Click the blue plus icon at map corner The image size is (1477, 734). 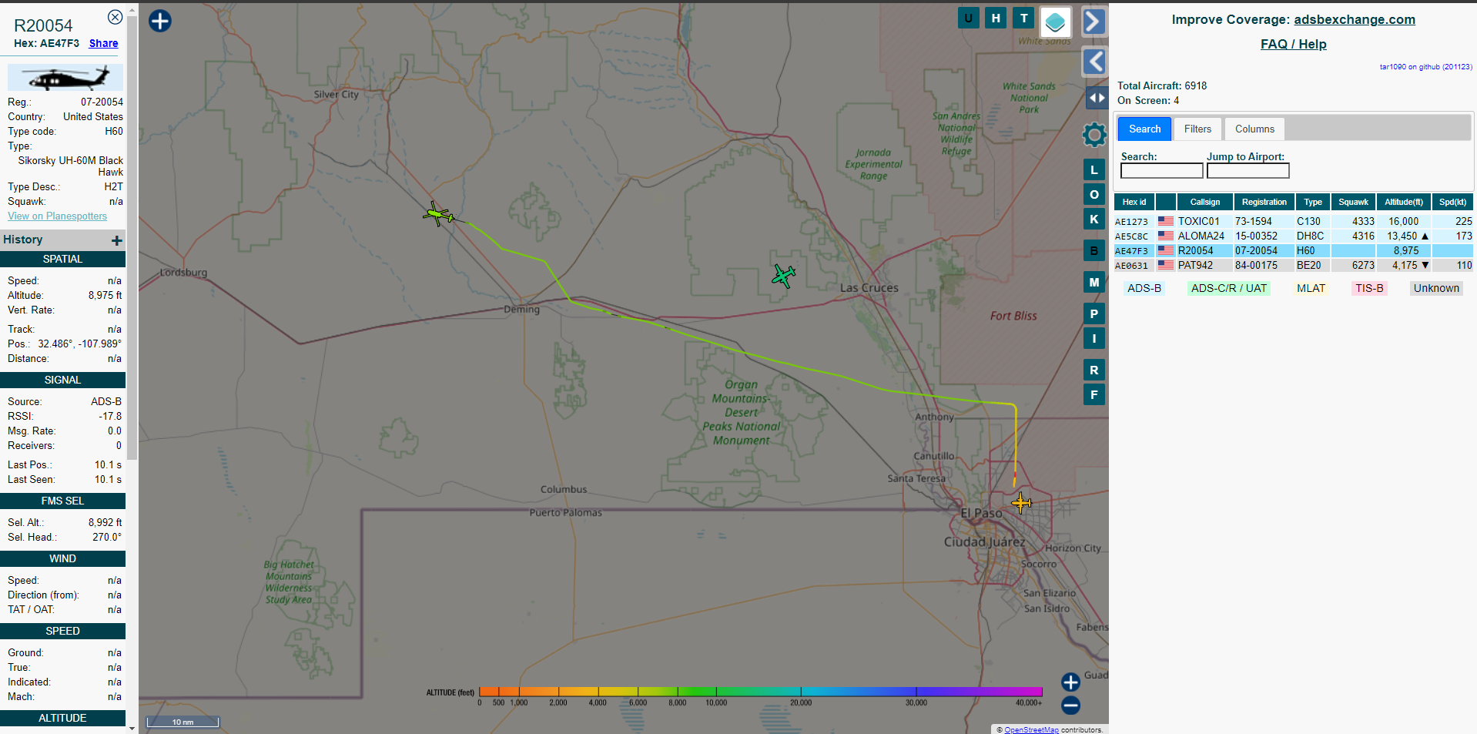click(160, 21)
